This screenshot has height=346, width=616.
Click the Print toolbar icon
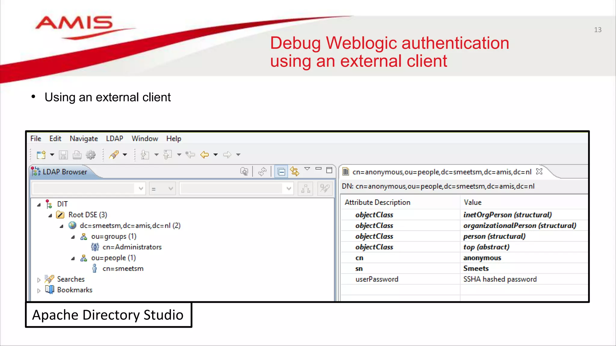(x=77, y=155)
